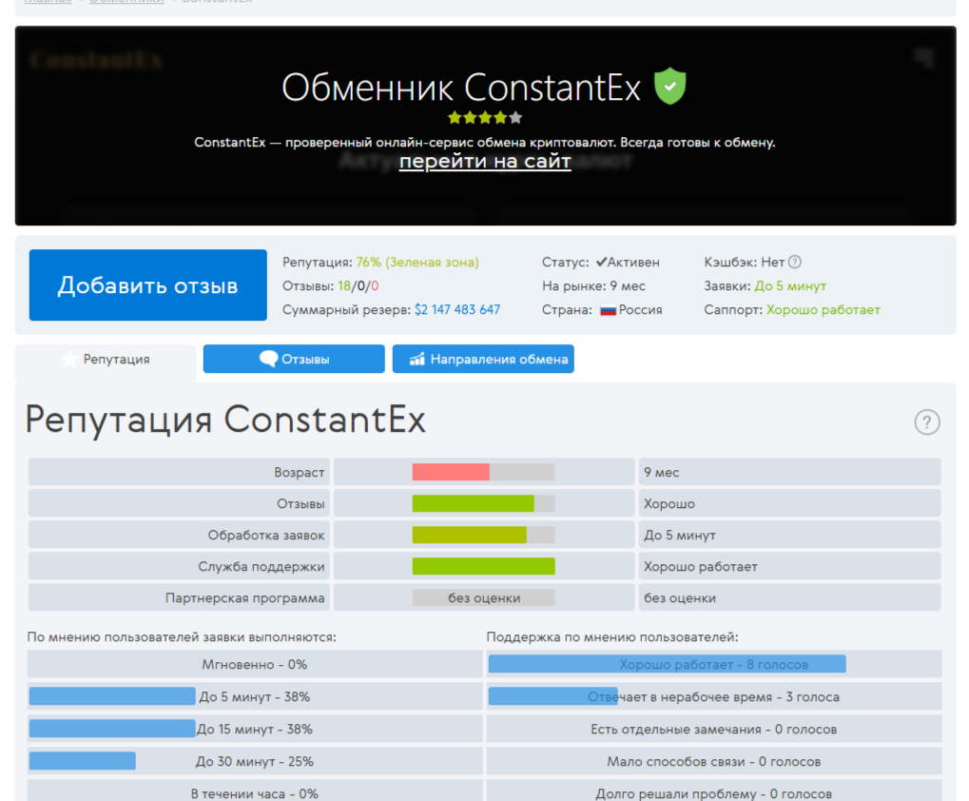The image size is (969, 801).
Task: Click the Заявки До 5 минут value
Action: pyautogui.click(x=790, y=286)
